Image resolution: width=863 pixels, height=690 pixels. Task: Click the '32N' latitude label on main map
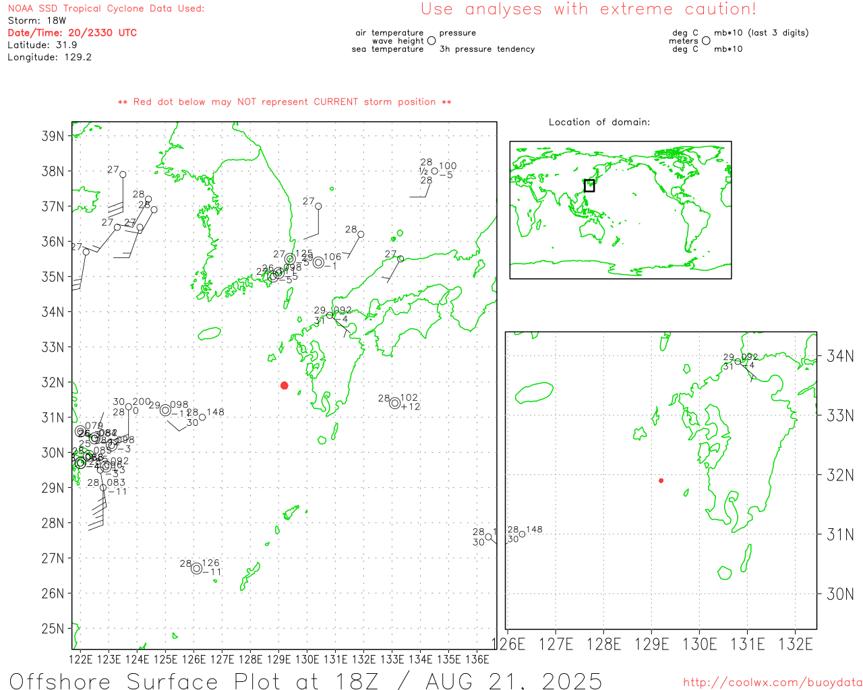pyautogui.click(x=53, y=382)
